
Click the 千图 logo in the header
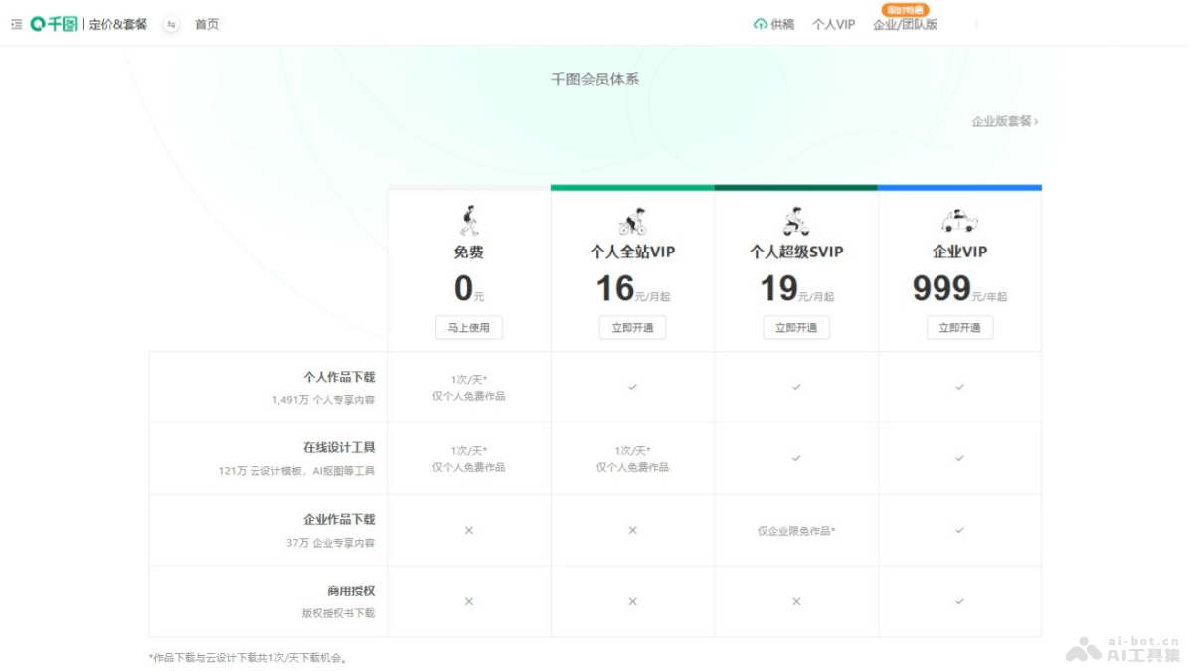(x=54, y=24)
